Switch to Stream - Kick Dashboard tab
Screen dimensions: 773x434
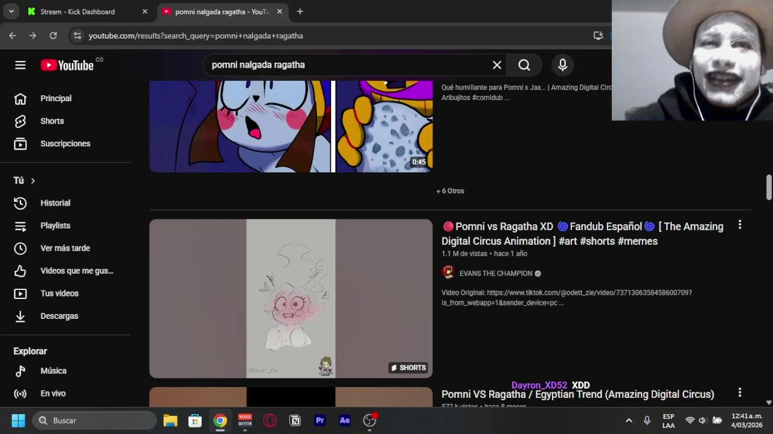click(x=87, y=11)
